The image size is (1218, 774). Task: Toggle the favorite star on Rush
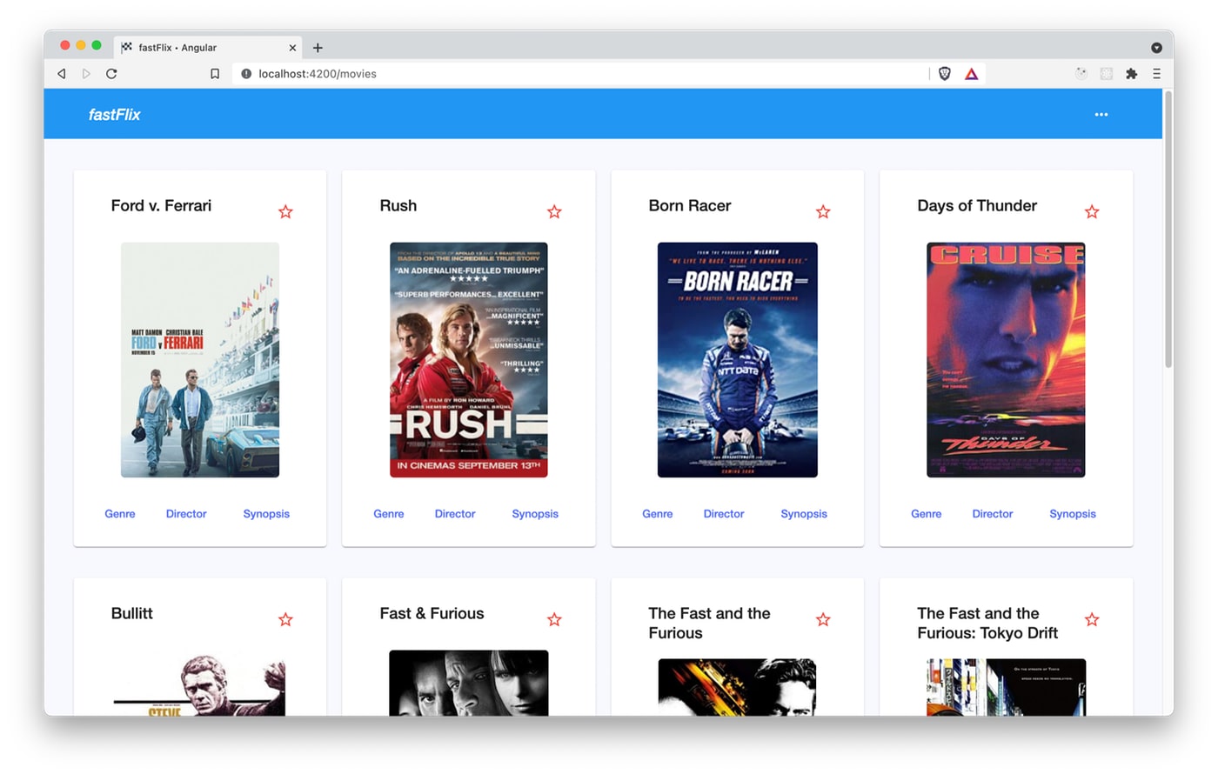(x=554, y=212)
